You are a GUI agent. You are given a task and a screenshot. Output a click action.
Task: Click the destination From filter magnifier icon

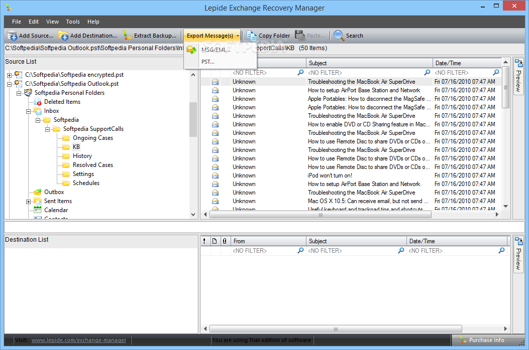300,251
